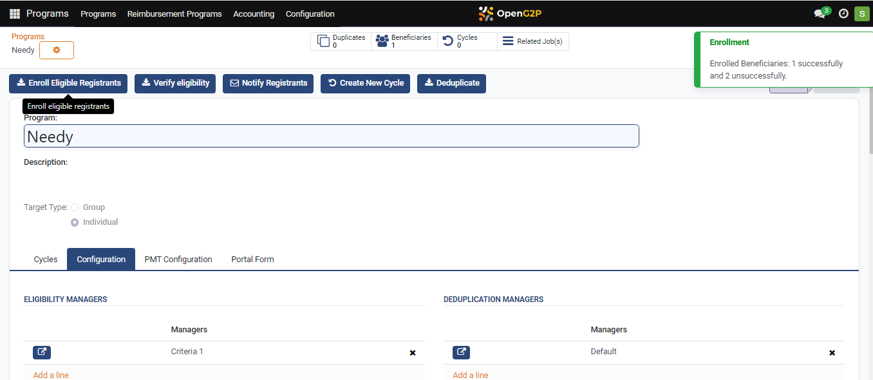Delete the Default deduplication manager row
Viewport: 873px width, 380px height.
pos(832,353)
